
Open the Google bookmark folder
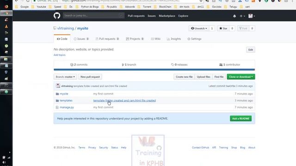[x=22, y=7]
